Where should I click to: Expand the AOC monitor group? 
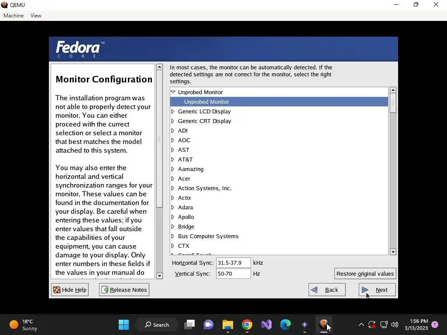173,140
